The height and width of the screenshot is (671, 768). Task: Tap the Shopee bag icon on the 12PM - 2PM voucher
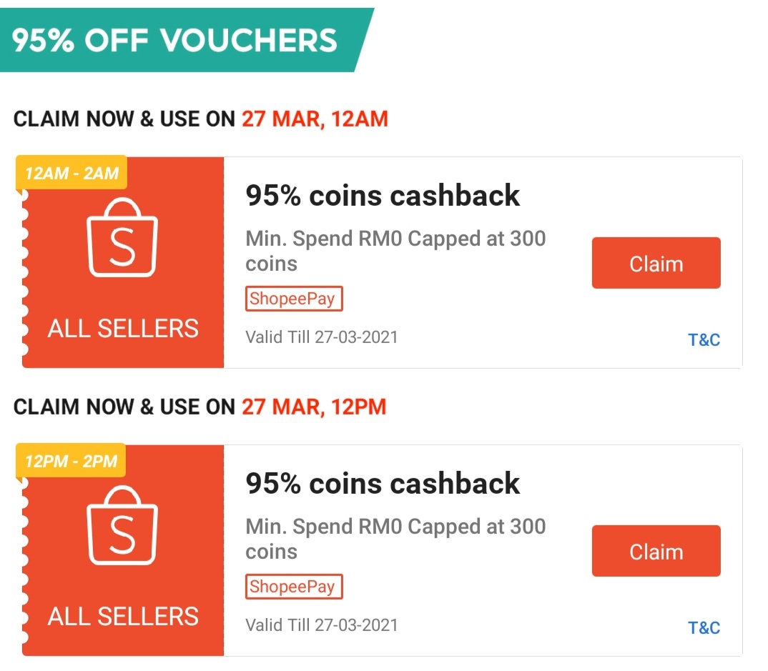click(x=122, y=527)
